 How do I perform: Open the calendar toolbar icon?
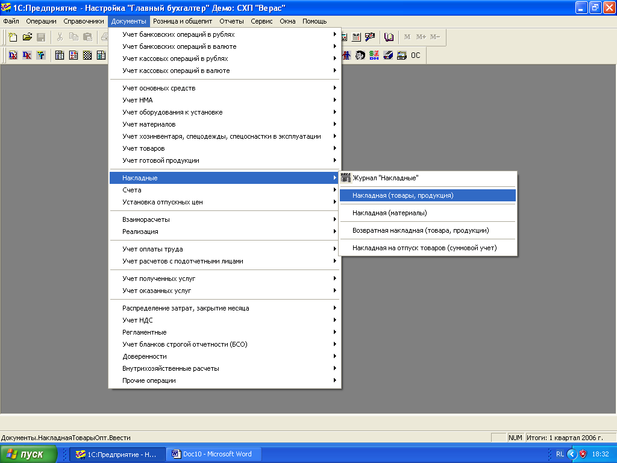356,37
